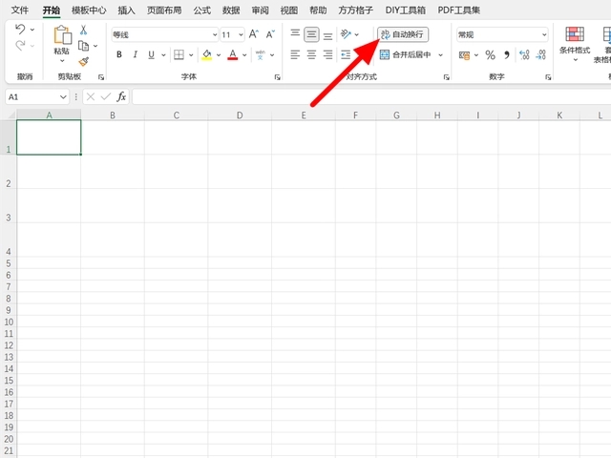Switch to 页面布局 page layout tab

(164, 10)
